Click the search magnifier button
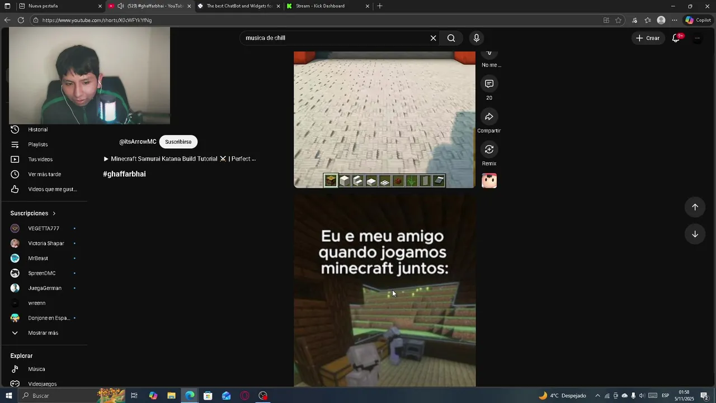The width and height of the screenshot is (716, 403). (x=451, y=38)
